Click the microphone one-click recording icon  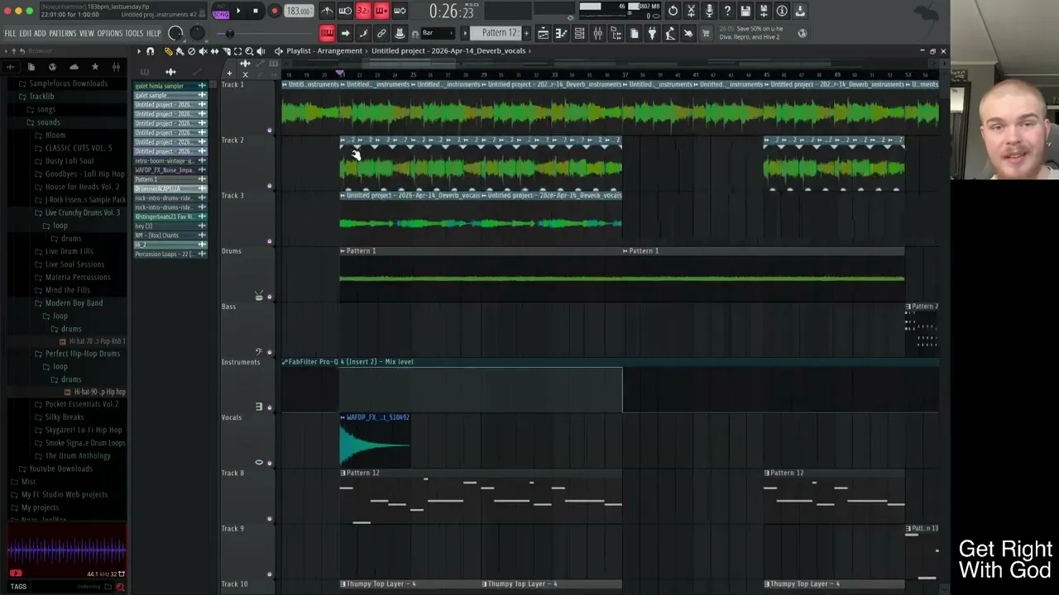(709, 11)
